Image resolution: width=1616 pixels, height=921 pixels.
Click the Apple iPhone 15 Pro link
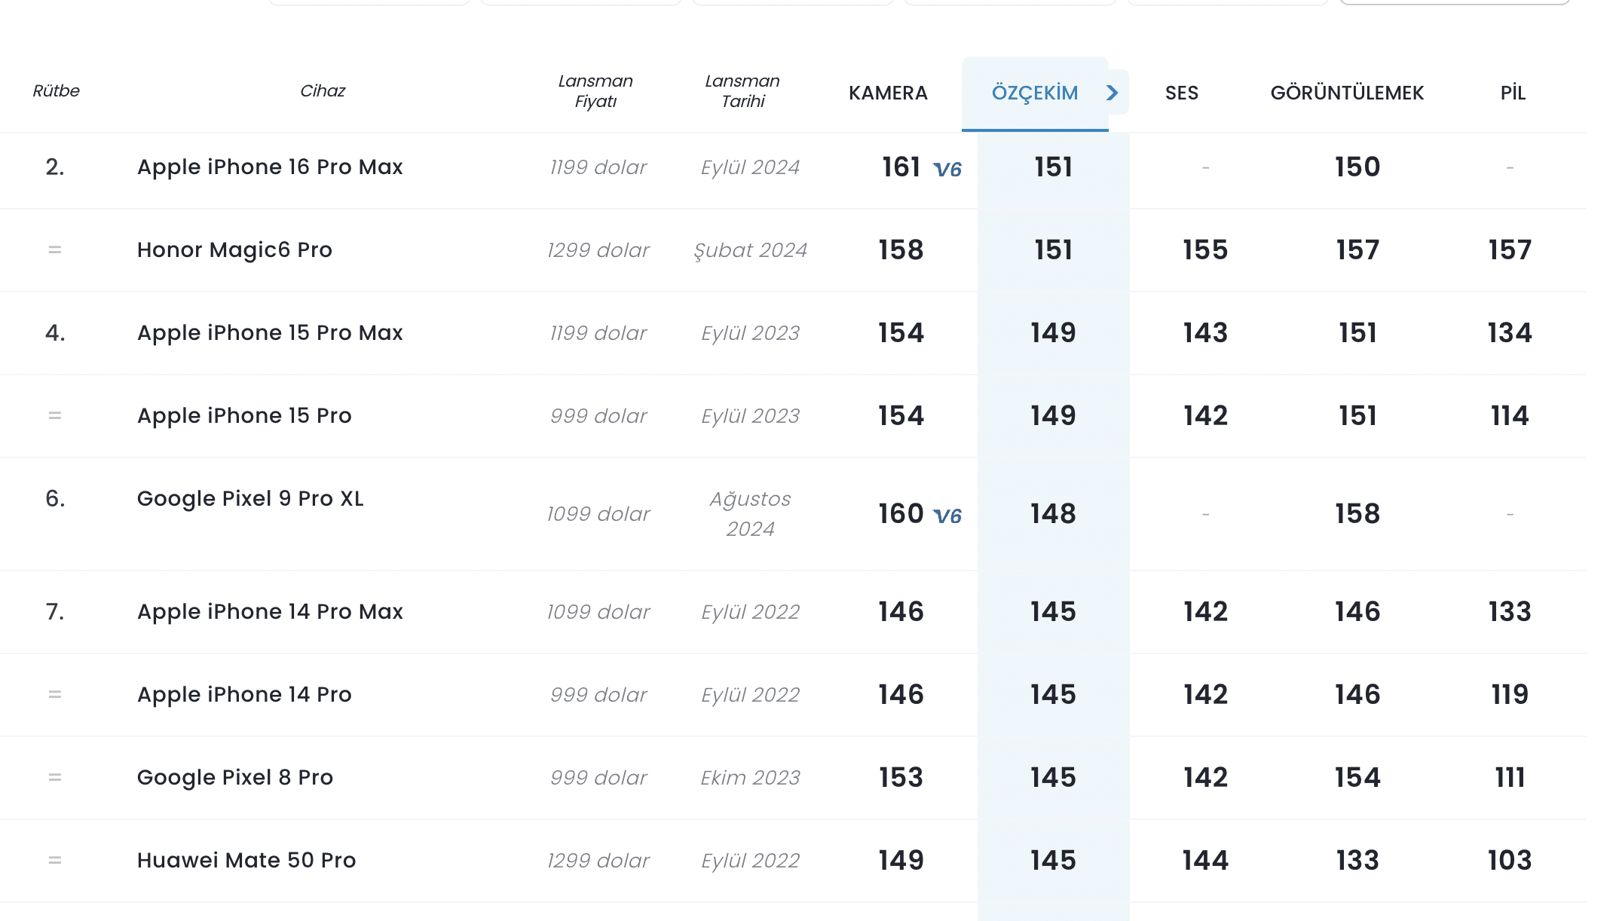pos(244,415)
